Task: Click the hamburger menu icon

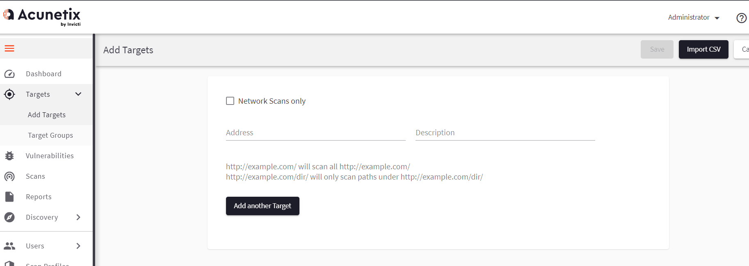Action: tap(9, 48)
